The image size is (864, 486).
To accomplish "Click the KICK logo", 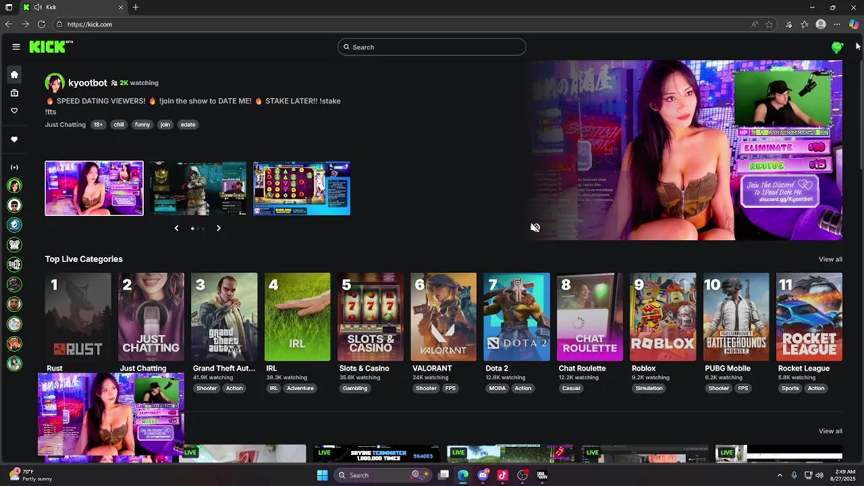I will (x=51, y=47).
